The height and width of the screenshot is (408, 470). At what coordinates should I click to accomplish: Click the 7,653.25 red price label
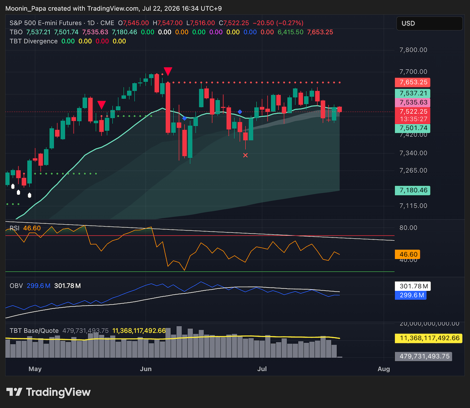(x=412, y=82)
